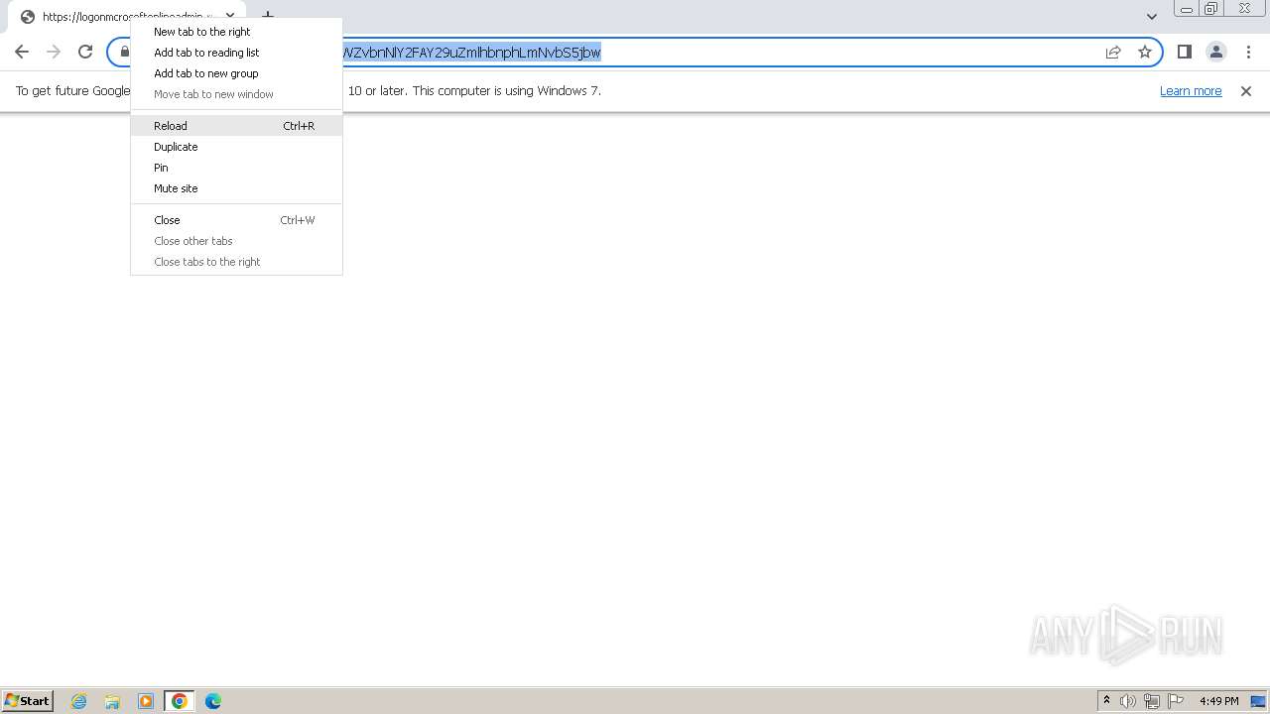Open the volume speaker tray icon

pos(1128,701)
